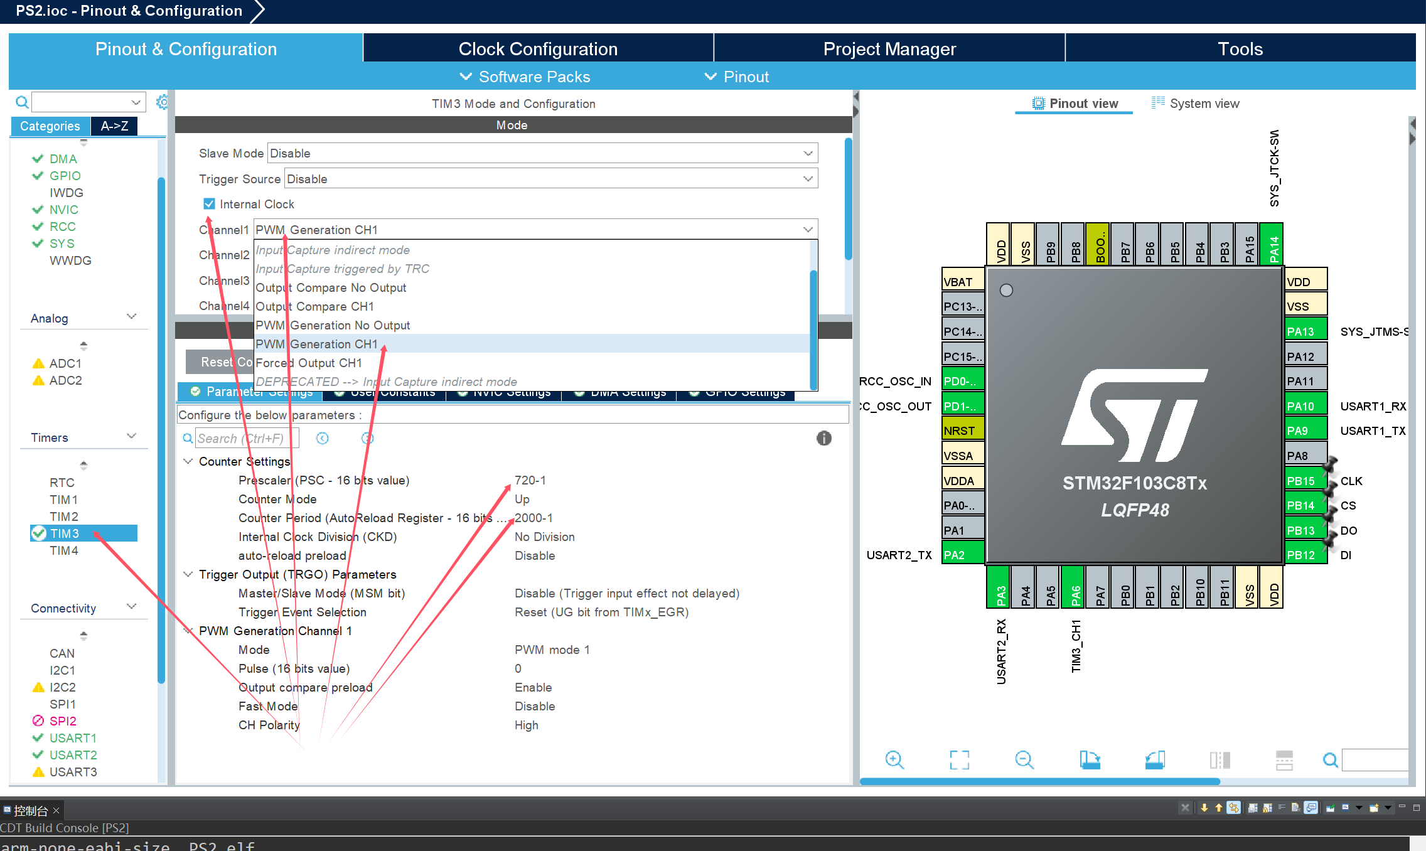Switch to Clock Configuration tab

538,48
